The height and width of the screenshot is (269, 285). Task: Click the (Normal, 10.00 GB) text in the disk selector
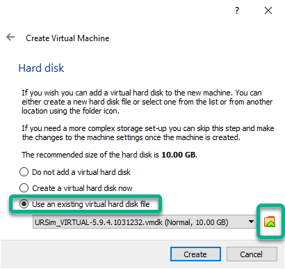(197, 222)
